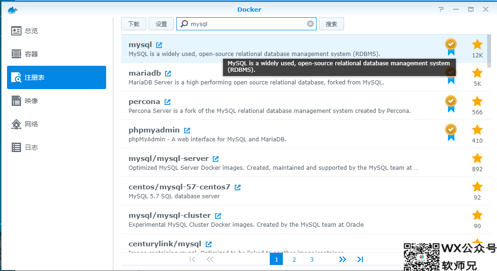Go to the 映像 images section
This screenshot has height=271, width=497.
[x=57, y=101]
